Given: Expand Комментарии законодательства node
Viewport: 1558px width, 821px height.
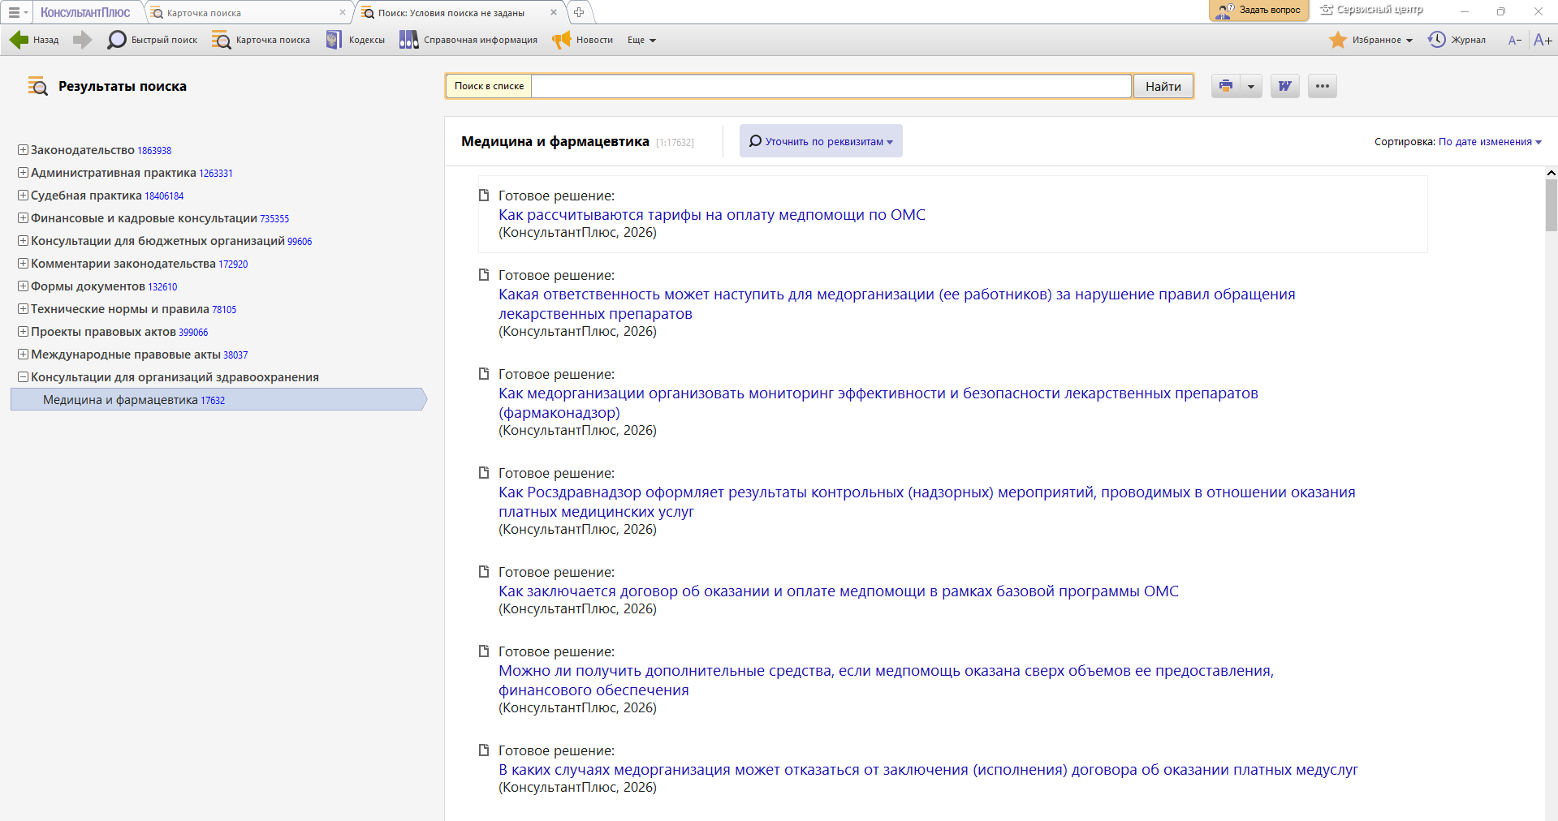Looking at the screenshot, I should click(24, 264).
